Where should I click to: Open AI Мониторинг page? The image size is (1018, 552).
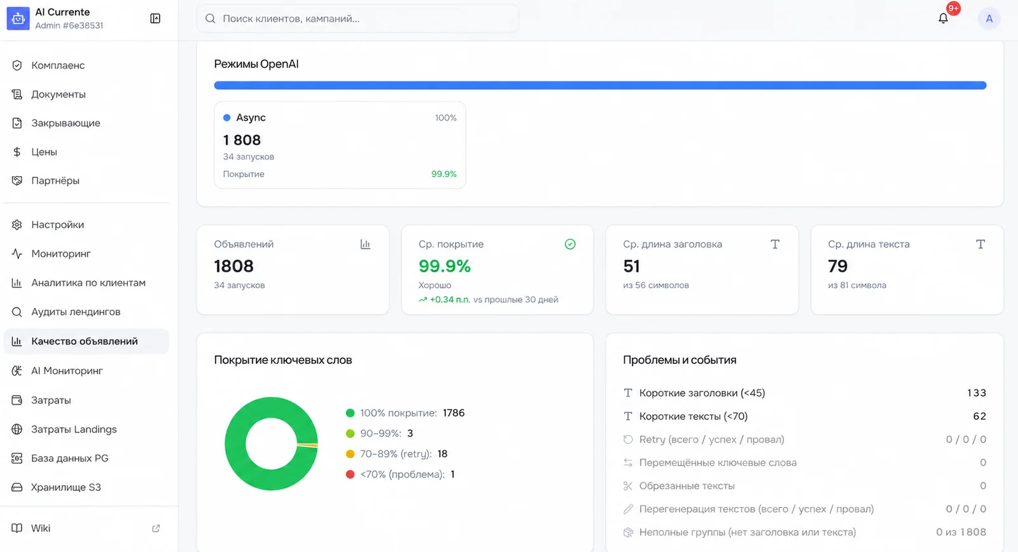coord(87,371)
